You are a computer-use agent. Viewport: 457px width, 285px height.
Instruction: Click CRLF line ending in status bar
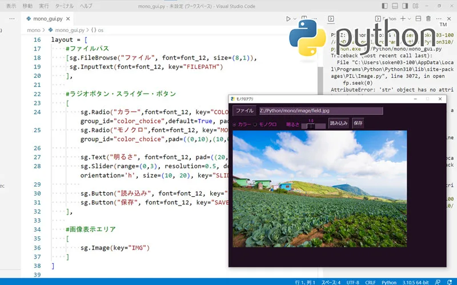pyautogui.click(x=370, y=282)
